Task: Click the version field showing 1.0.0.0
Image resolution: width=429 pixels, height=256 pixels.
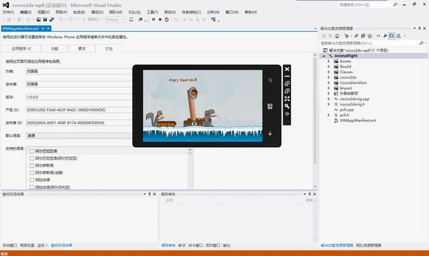Action: pyautogui.click(x=79, y=97)
